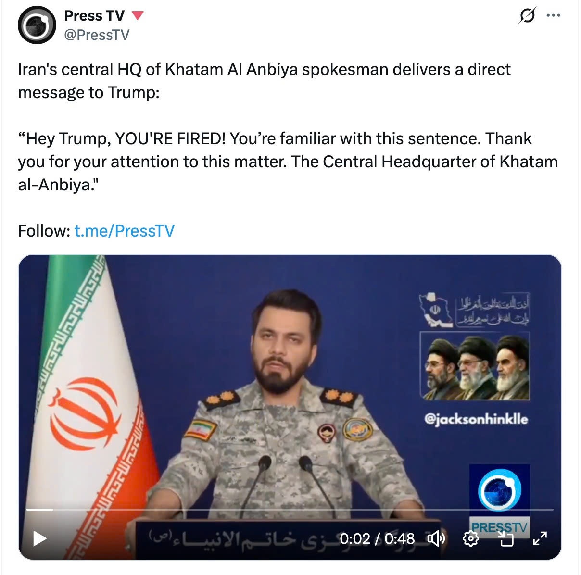This screenshot has width=581, height=575.
Task: Mute the video using the speaker icon
Action: (x=436, y=539)
